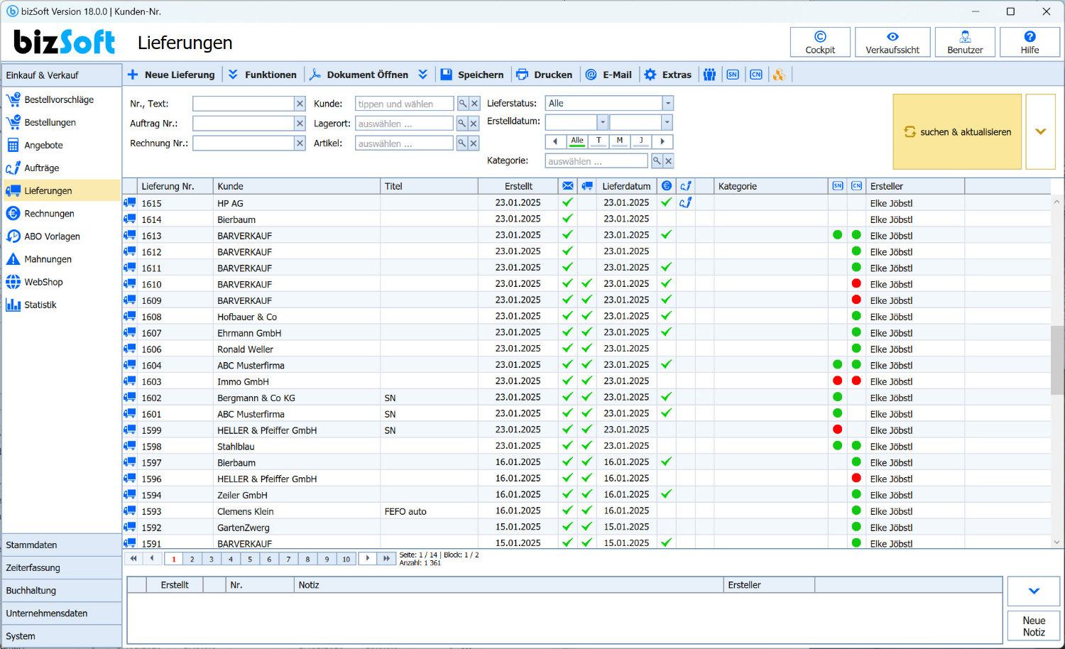Image resolution: width=1065 pixels, height=649 pixels.
Task: Open the Kunde search magnifier
Action: pyautogui.click(x=463, y=104)
